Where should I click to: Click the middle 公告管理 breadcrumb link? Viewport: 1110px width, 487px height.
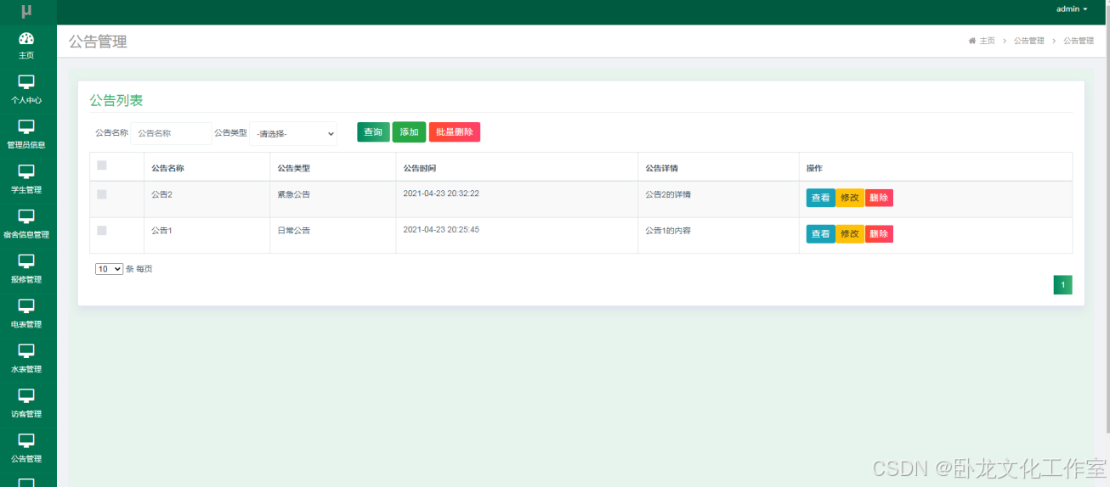coord(1028,41)
